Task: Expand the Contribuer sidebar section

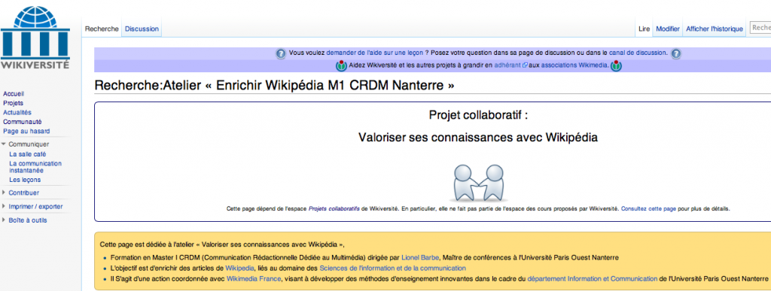Action: pyautogui.click(x=4, y=192)
